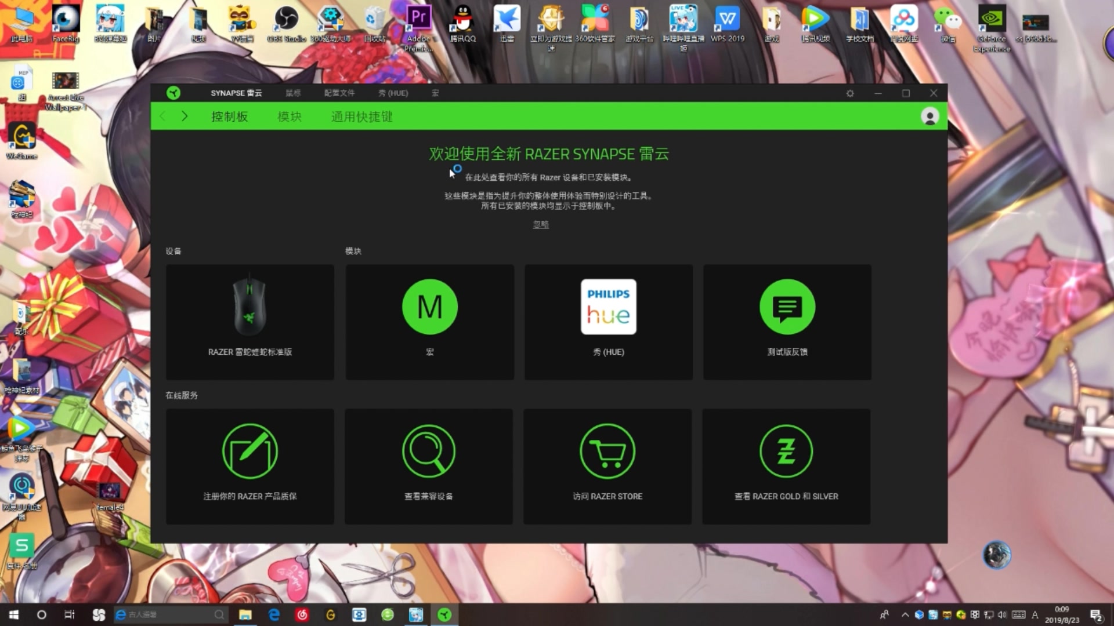Open the 秀 (HUE) top menu
Viewport: 1114px width, 626px height.
393,93
